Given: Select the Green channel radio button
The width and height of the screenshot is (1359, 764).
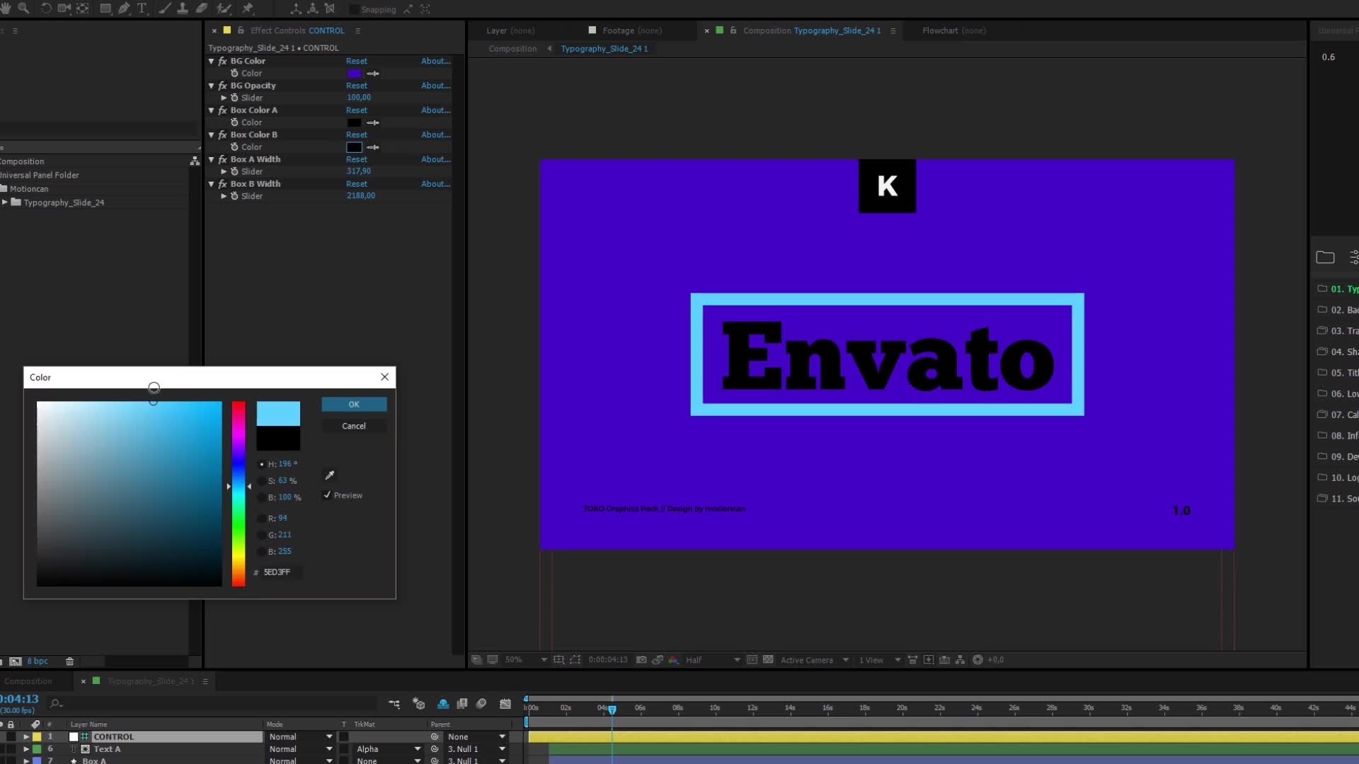Looking at the screenshot, I should pyautogui.click(x=262, y=535).
